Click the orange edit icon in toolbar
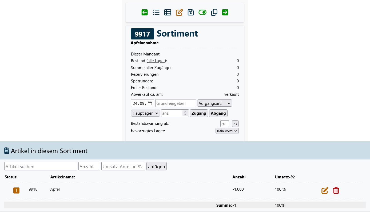Image resolution: width=370 pixels, height=212 pixels. coord(179,12)
